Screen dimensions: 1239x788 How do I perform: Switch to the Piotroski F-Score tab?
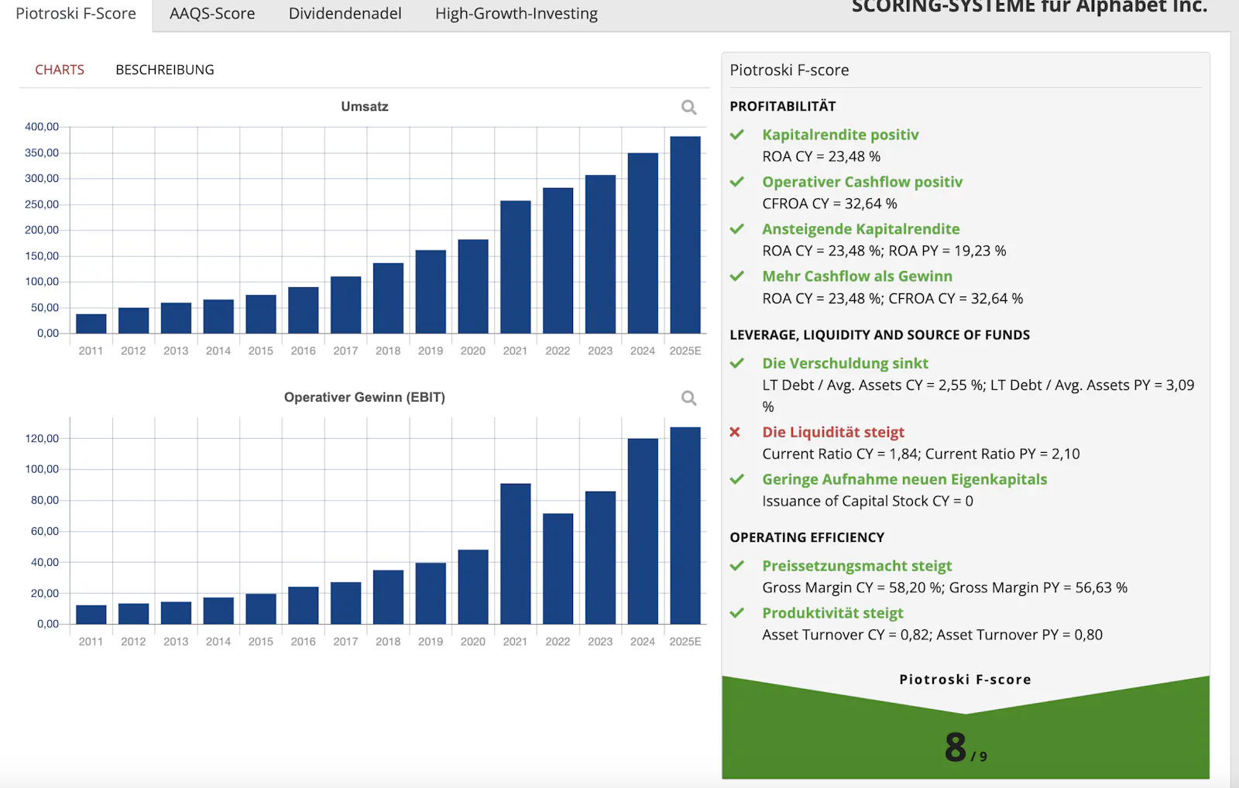click(76, 14)
